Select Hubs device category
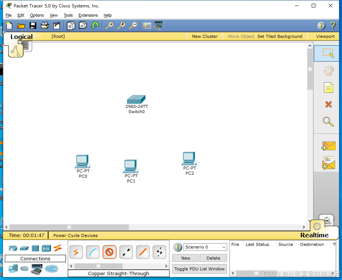This screenshot has width=342, height=280. point(35,248)
